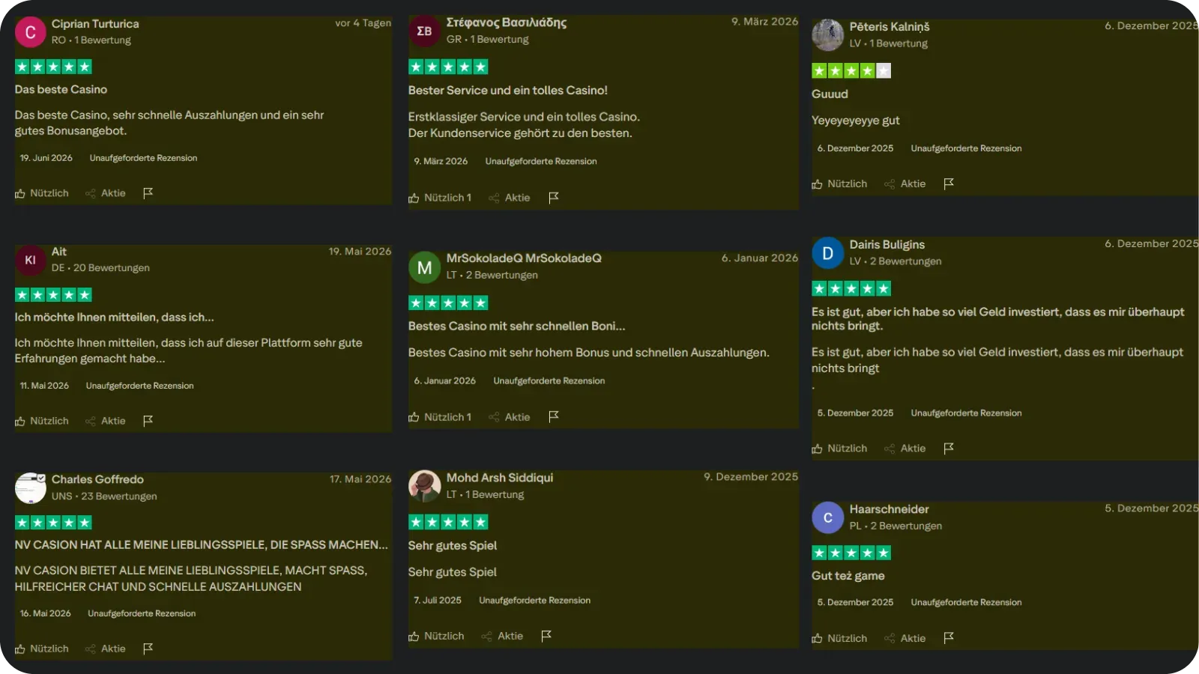
Task: Share Dairis Buligins' review via Aktie
Action: (x=905, y=448)
